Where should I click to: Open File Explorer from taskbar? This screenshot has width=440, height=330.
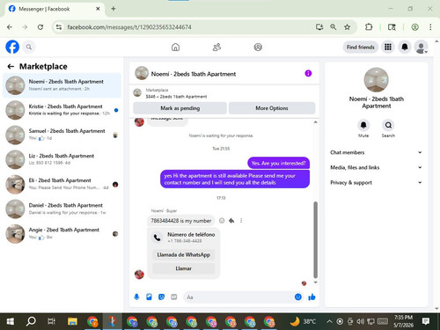click(x=72, y=321)
